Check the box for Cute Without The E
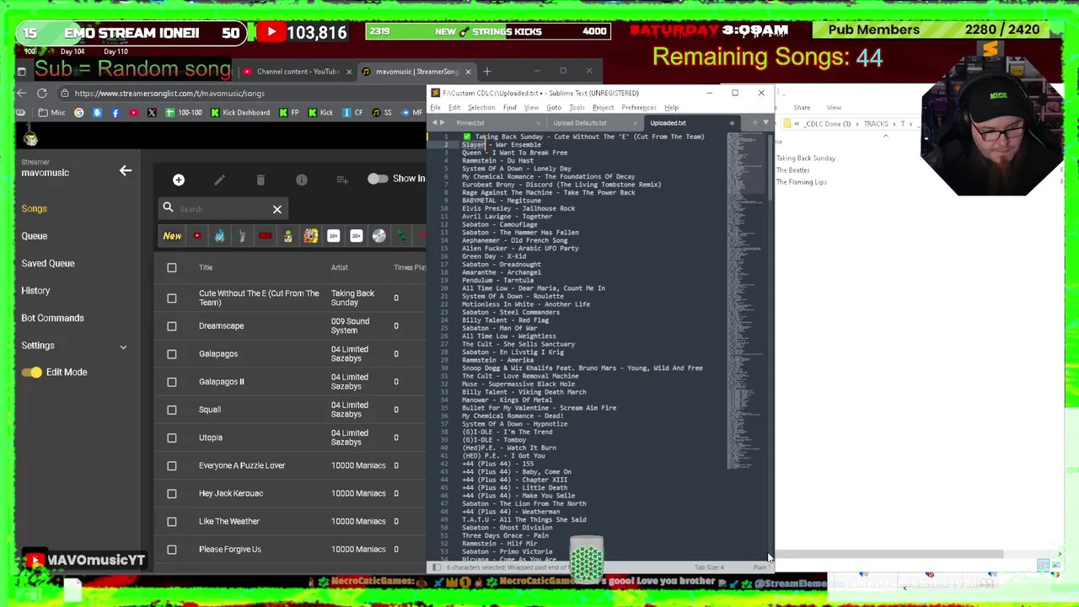The width and height of the screenshot is (1079, 607). click(x=172, y=298)
